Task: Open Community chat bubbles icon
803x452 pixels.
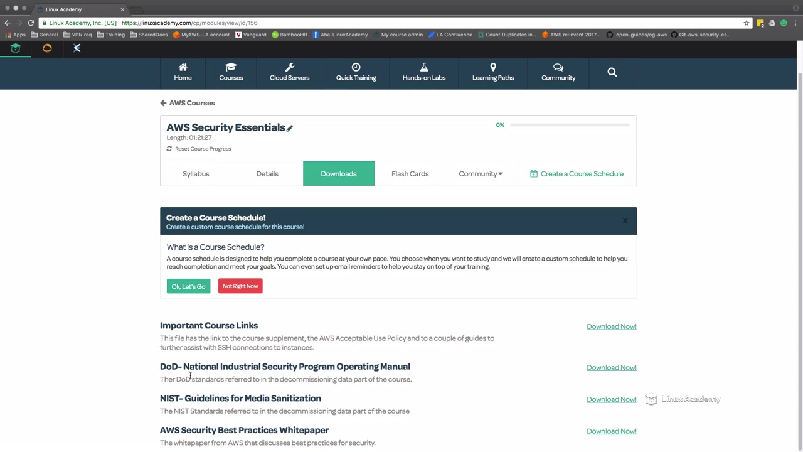Action: [x=558, y=67]
